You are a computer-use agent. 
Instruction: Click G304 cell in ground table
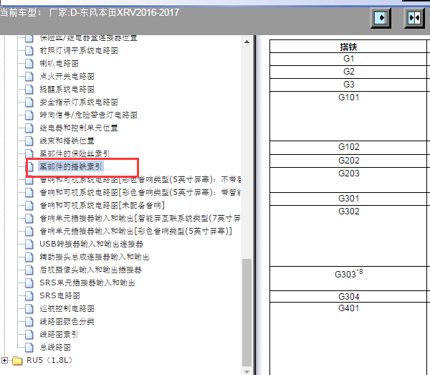click(x=348, y=297)
